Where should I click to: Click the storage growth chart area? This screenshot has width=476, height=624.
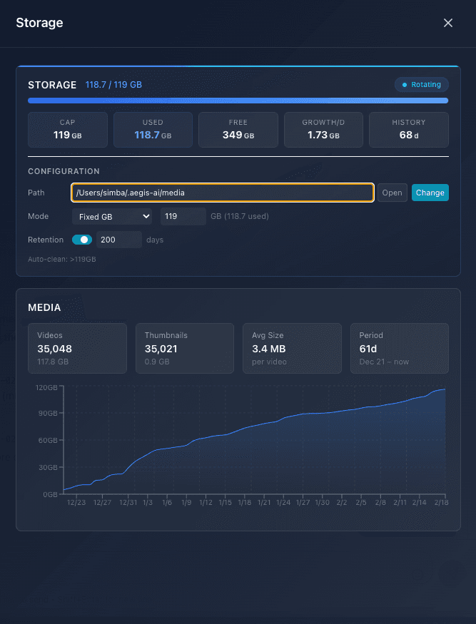point(253,449)
